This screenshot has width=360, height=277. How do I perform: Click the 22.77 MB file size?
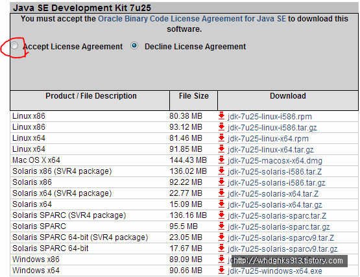(x=186, y=193)
